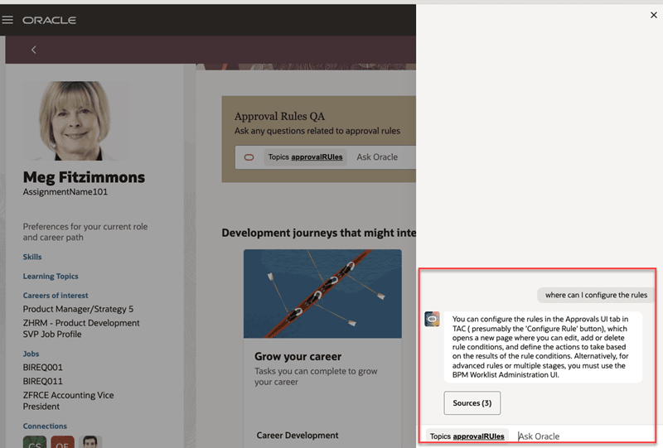Viewport: 663px width, 448px height.
Task: Click Topics approvalRUles chip in chat panel
Action: (467, 436)
